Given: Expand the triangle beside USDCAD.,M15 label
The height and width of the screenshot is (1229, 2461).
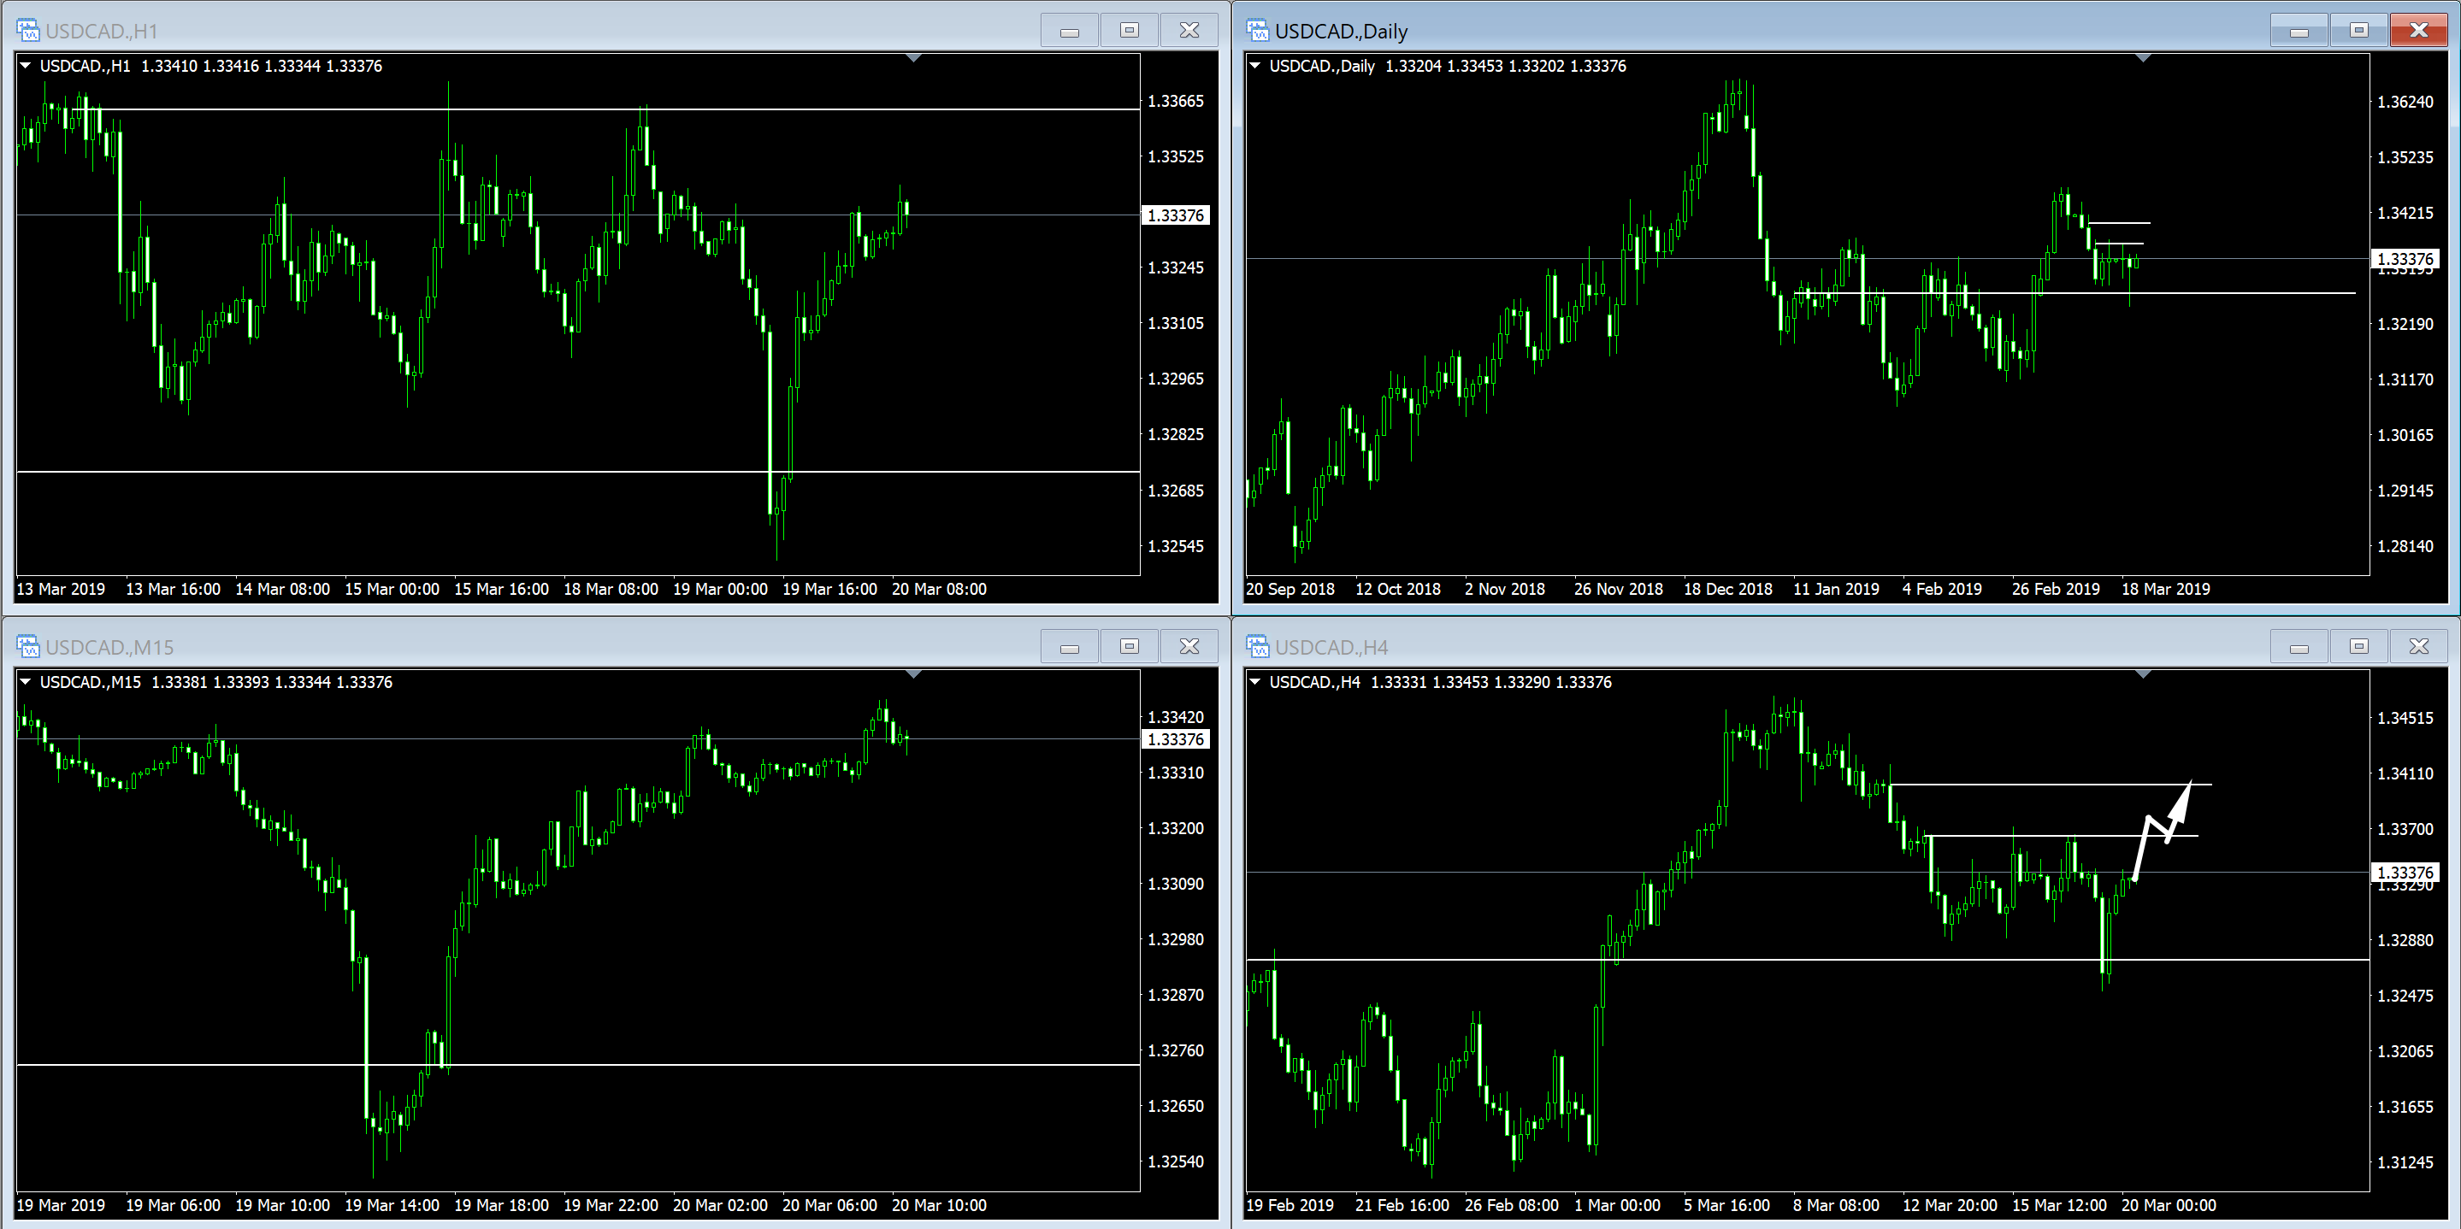Looking at the screenshot, I should (26, 682).
